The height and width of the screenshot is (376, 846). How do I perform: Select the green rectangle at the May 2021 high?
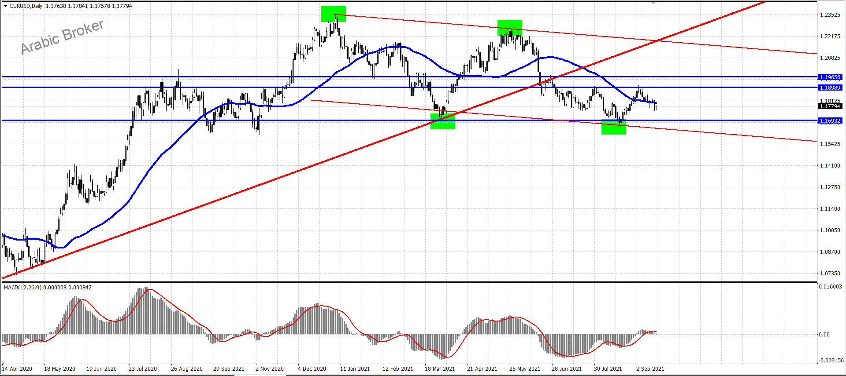coord(509,27)
